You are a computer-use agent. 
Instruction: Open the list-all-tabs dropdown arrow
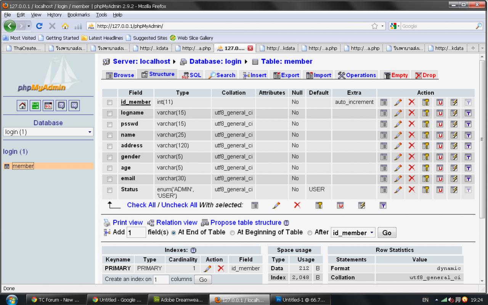click(x=482, y=48)
